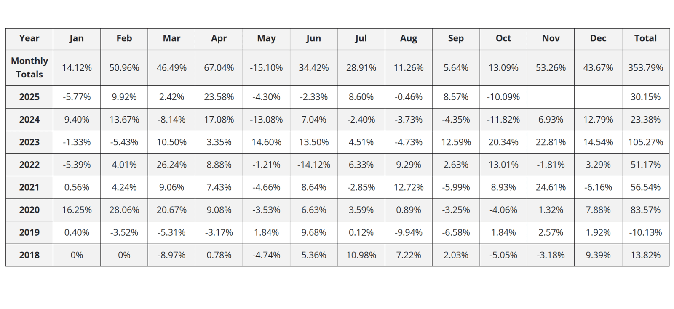Click the -15.10% May monthly total
Screen dimensions: 674x309
(x=266, y=68)
